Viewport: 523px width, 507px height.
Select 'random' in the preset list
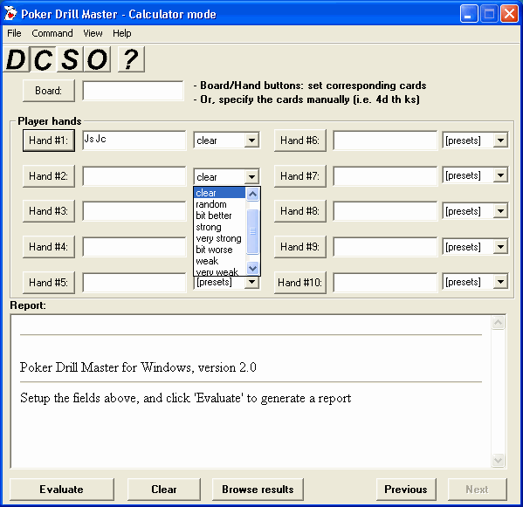point(220,204)
